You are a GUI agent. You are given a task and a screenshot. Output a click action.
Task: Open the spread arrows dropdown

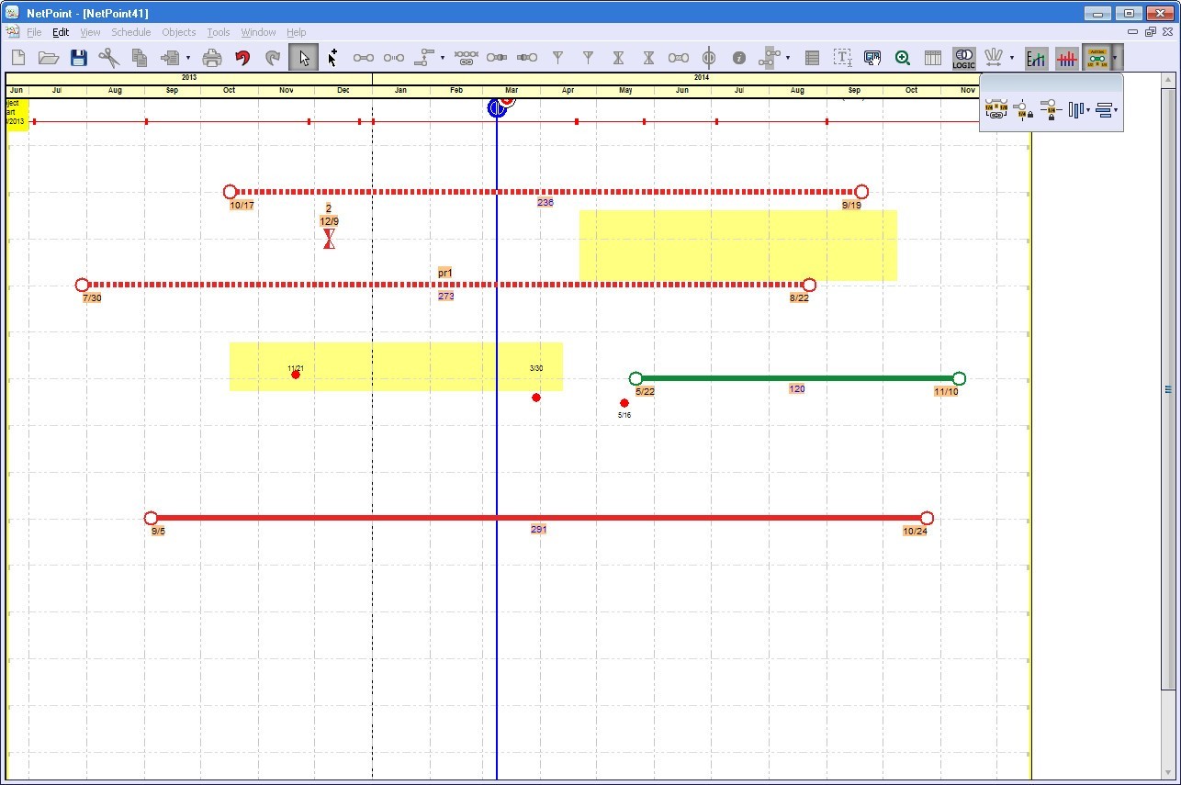coord(1011,58)
